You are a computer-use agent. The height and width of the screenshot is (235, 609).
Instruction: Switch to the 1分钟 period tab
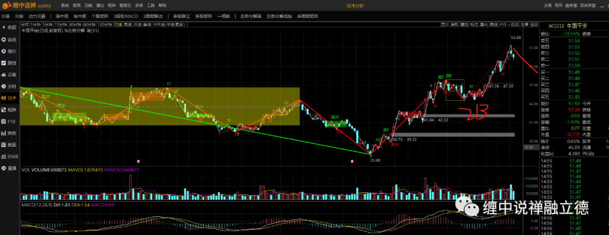tap(36, 24)
